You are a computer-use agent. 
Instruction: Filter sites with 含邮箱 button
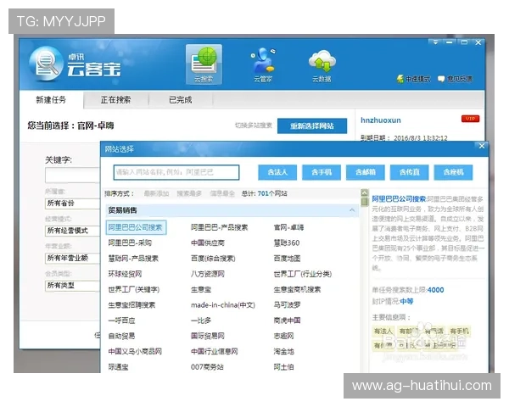point(366,172)
